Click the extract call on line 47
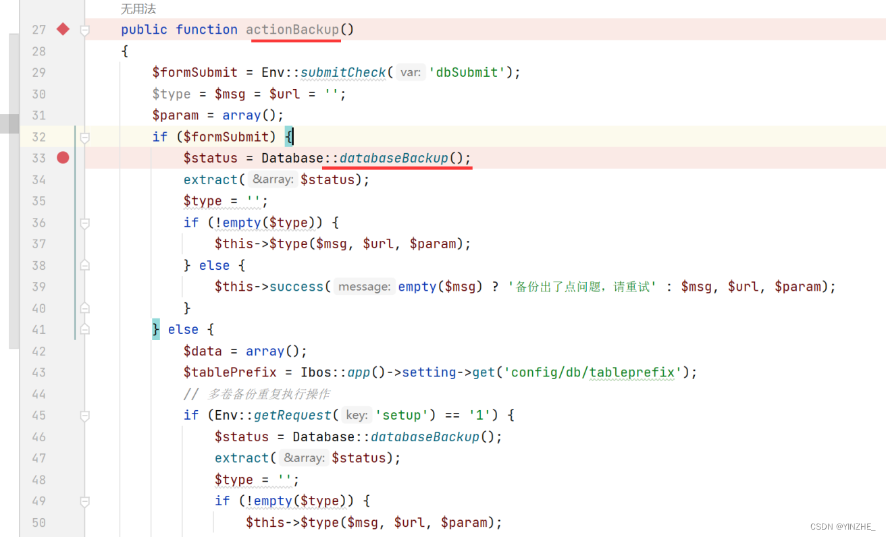886x537 pixels. 242,458
